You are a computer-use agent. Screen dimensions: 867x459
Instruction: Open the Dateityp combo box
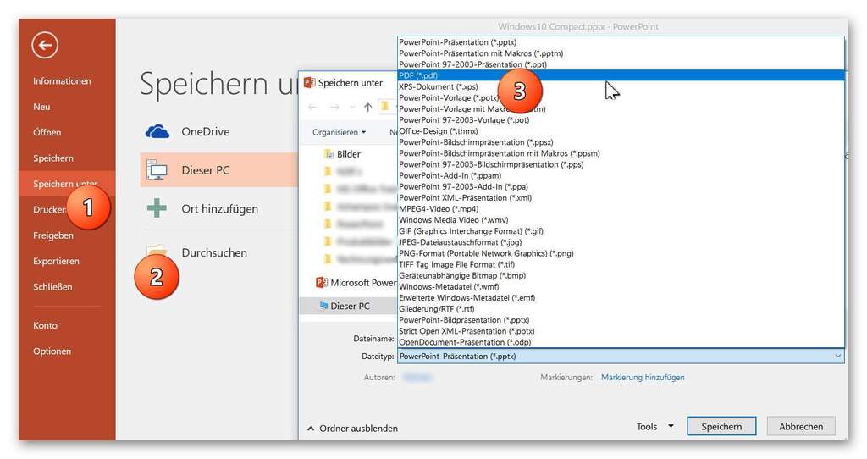pos(621,357)
